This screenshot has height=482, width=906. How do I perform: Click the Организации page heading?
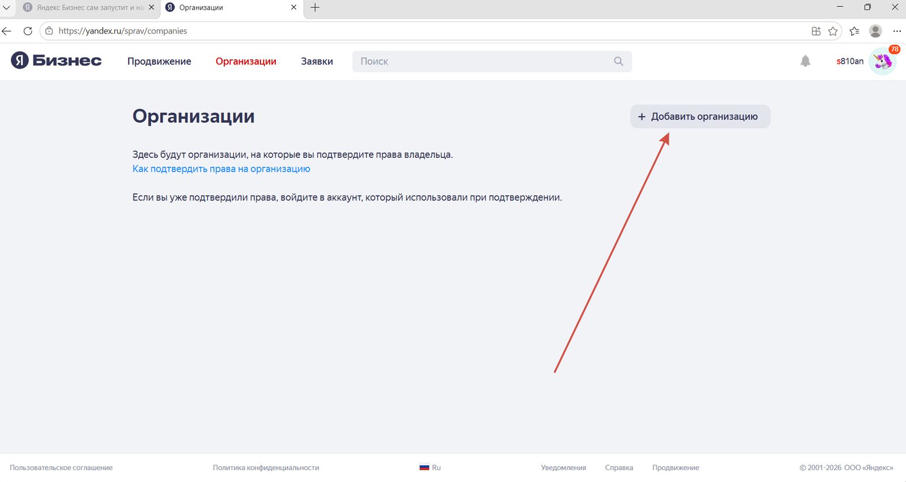pyautogui.click(x=194, y=117)
